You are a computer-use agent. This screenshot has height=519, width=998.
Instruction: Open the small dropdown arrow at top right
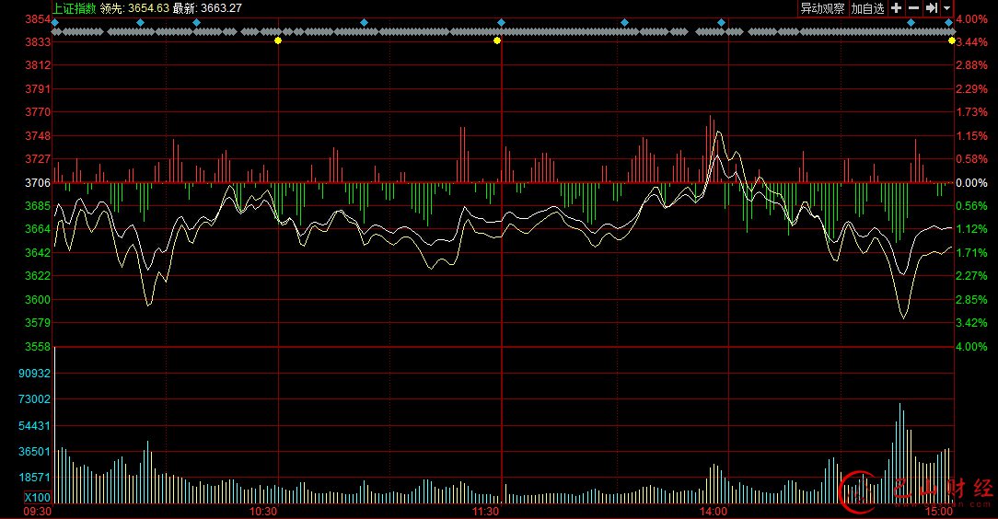946,8
